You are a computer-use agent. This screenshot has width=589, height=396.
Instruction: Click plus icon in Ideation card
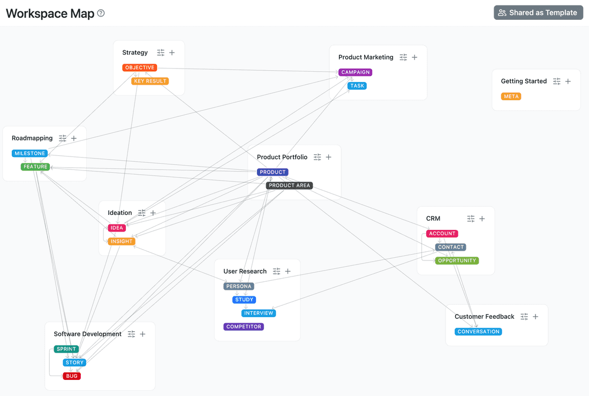tap(153, 213)
